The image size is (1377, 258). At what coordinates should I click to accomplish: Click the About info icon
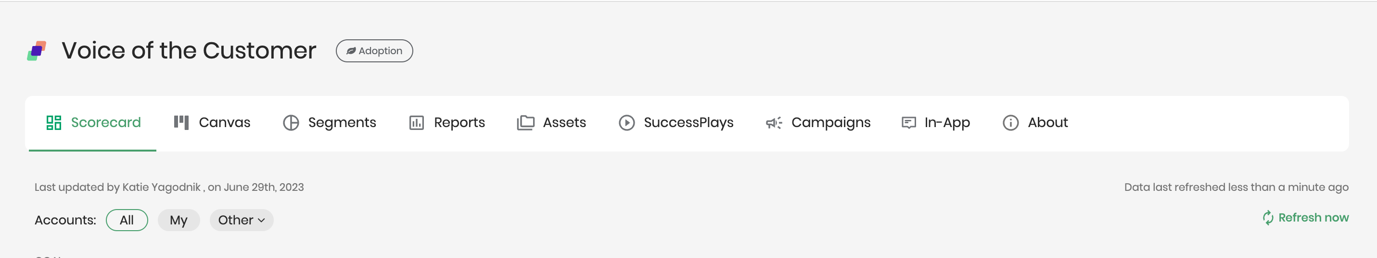click(x=1010, y=123)
